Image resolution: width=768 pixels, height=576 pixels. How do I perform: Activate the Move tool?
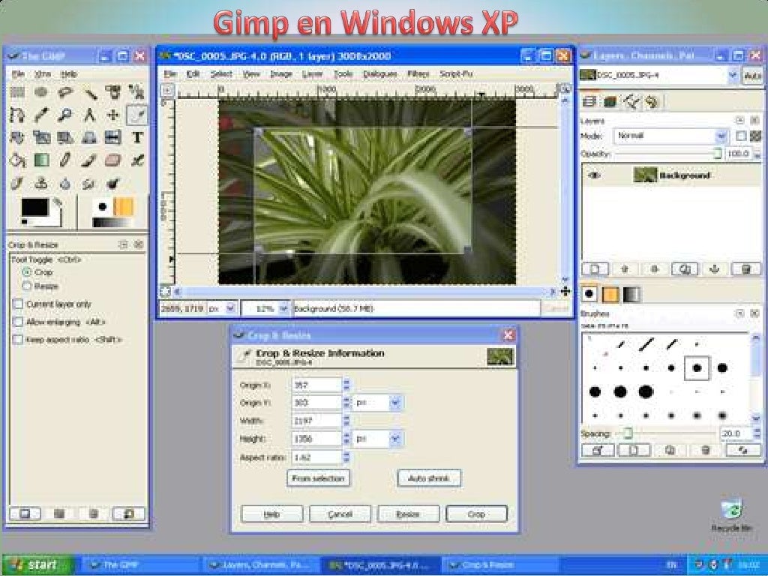click(x=113, y=115)
